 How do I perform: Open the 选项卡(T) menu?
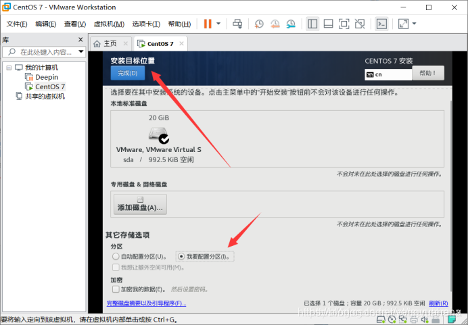click(146, 24)
